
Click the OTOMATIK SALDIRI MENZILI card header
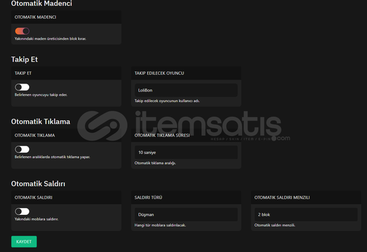306,198
